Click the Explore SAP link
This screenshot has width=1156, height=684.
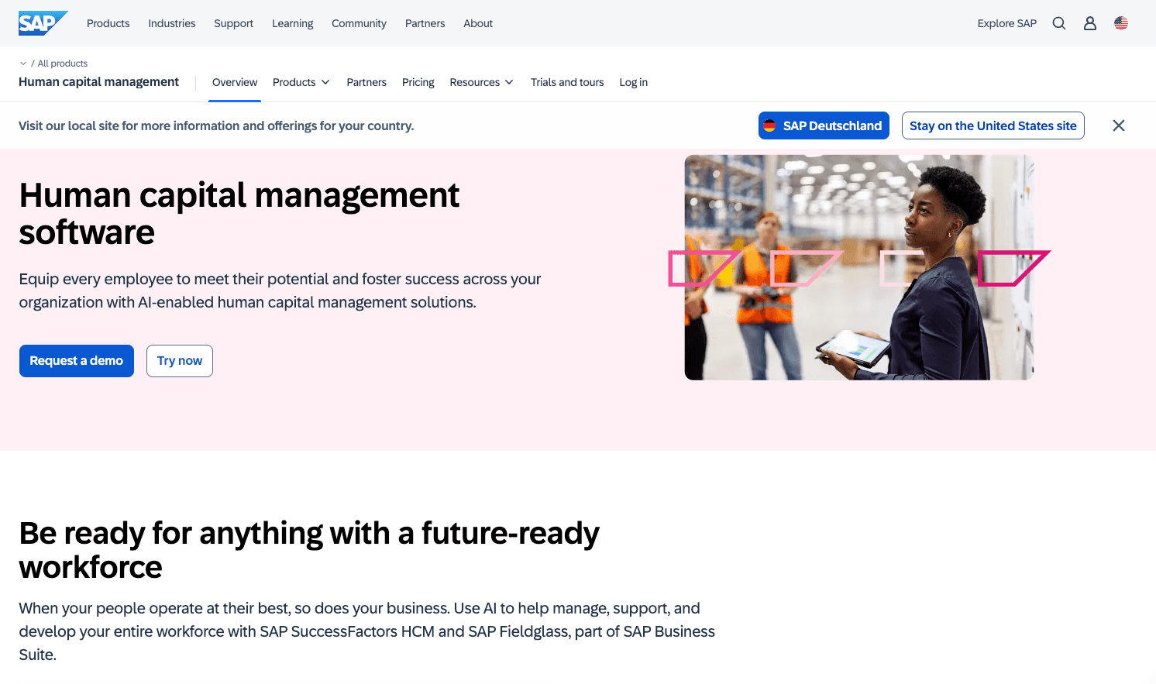[x=1006, y=23]
